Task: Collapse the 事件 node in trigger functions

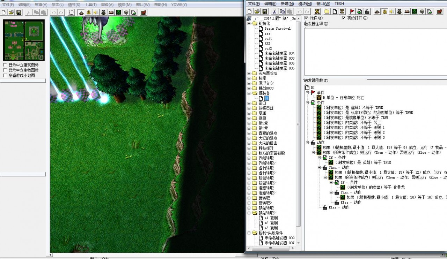Action: coord(307,93)
